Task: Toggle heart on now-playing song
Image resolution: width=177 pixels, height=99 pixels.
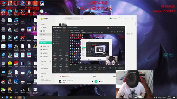Action: coord(64,82)
